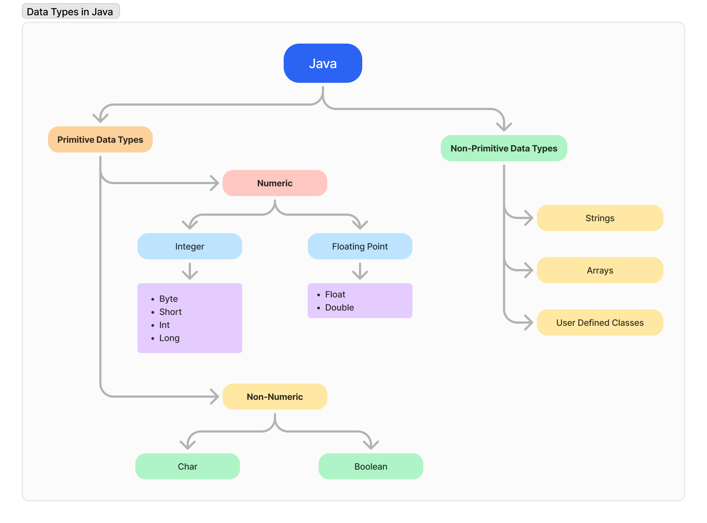Select the Strings node
Viewport: 707px width, 523px height.
pos(600,218)
